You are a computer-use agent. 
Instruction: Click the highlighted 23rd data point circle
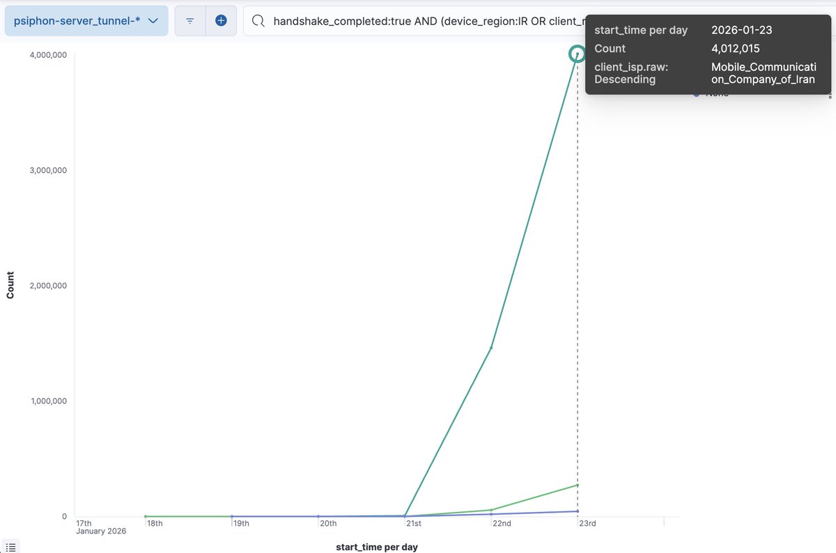tap(578, 54)
